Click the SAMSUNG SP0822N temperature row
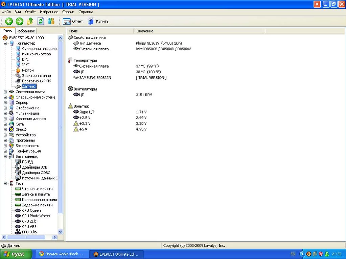 (x=120, y=78)
